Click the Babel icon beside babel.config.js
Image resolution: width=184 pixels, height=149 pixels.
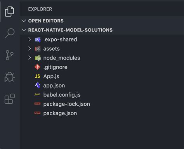(x=37, y=94)
